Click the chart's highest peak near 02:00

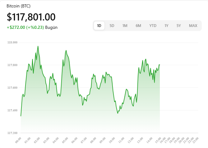tap(38, 46)
